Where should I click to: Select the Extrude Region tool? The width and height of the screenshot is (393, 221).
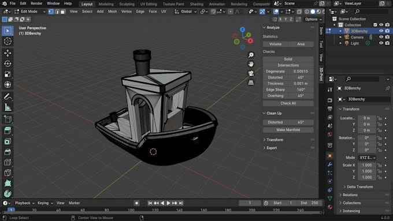[8, 130]
